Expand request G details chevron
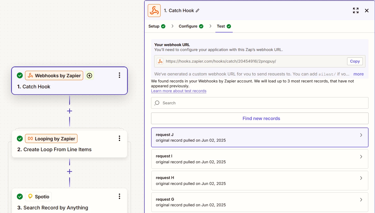375x213 pixels. (361, 200)
